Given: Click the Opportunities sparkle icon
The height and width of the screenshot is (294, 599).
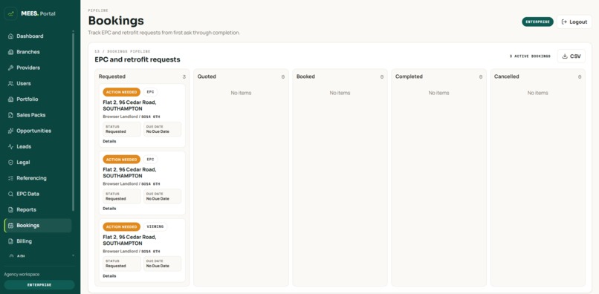Looking at the screenshot, I should coord(10,131).
